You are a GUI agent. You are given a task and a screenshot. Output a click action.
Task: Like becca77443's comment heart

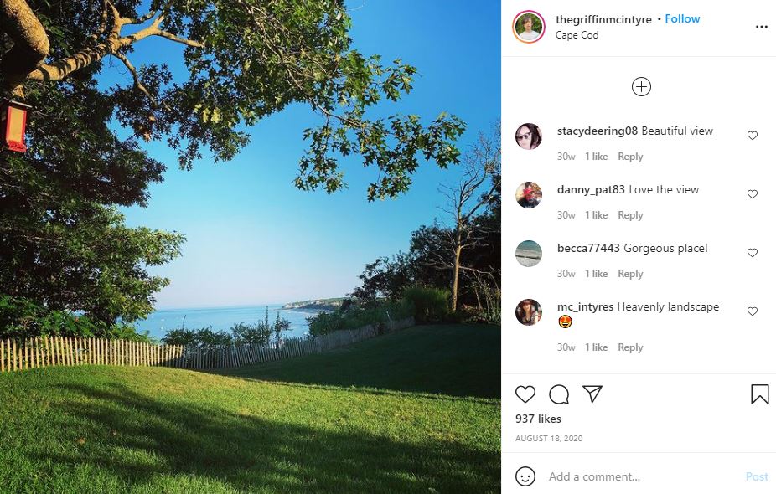click(753, 253)
